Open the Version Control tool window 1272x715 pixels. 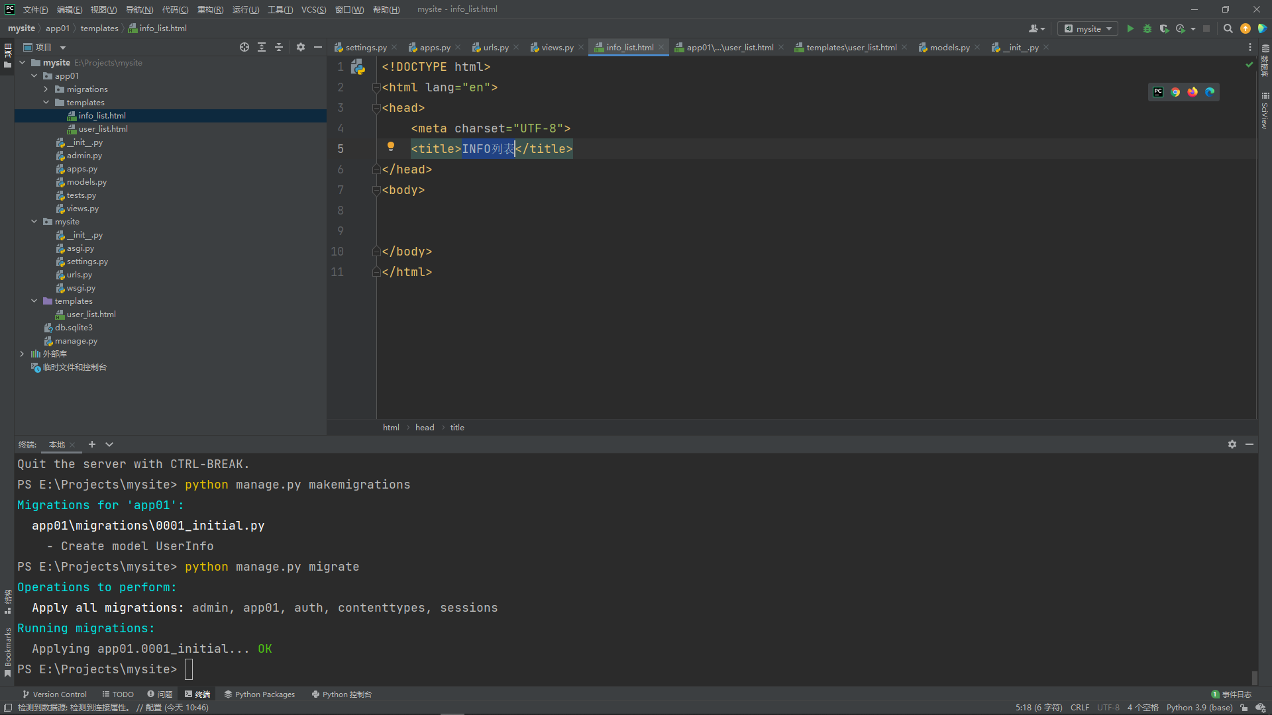(54, 694)
